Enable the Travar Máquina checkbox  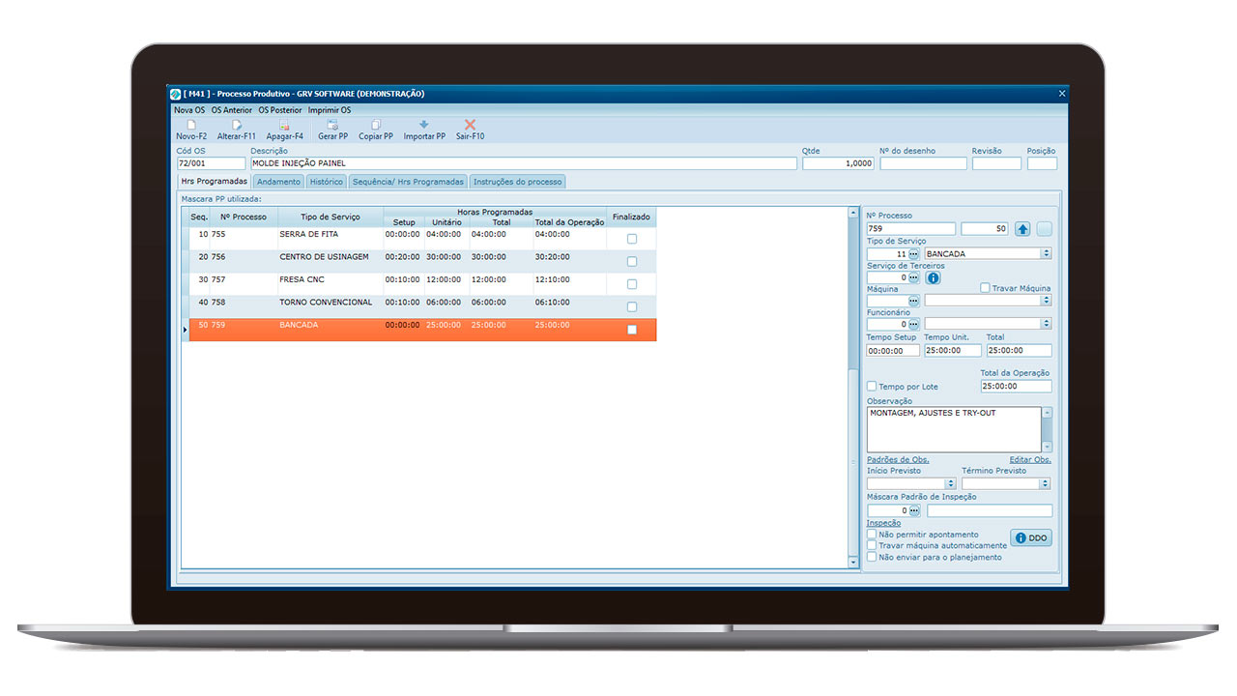pyautogui.click(x=985, y=288)
